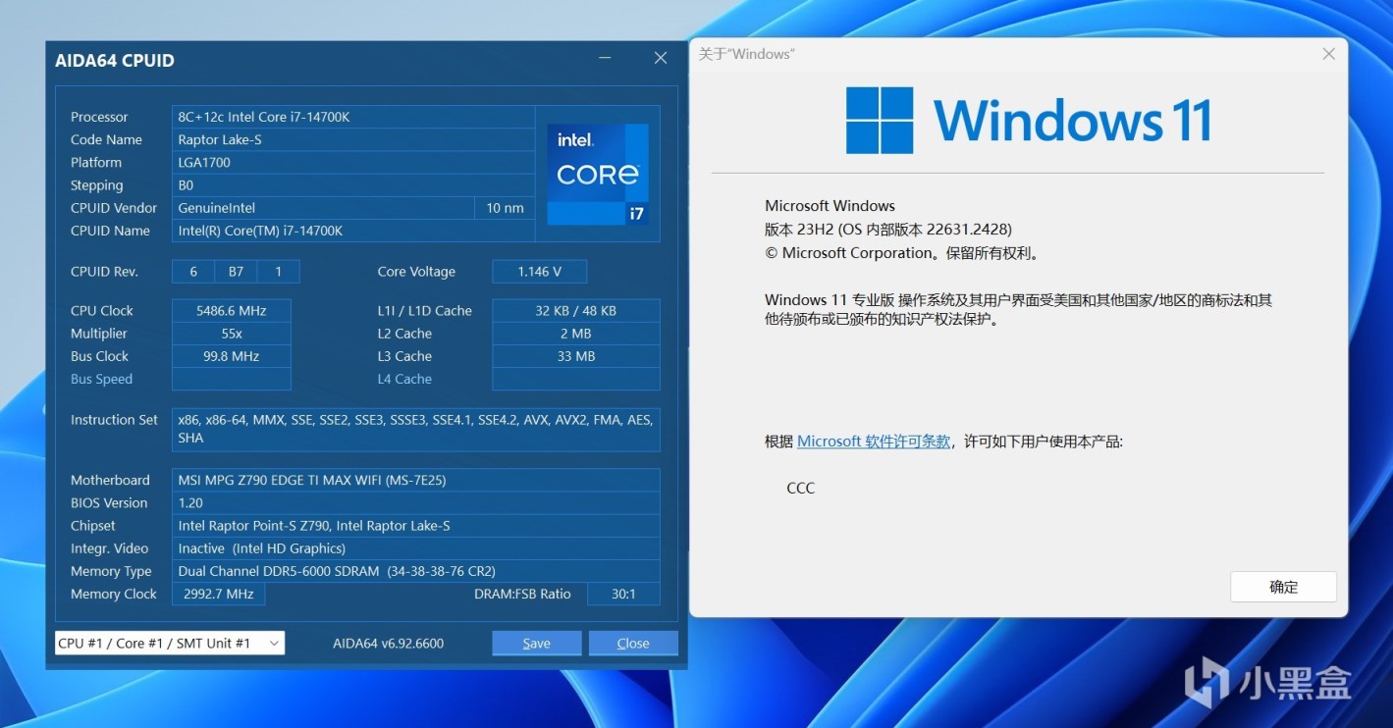The image size is (1393, 728).
Task: Click the 10 nm process field
Action: (506, 208)
